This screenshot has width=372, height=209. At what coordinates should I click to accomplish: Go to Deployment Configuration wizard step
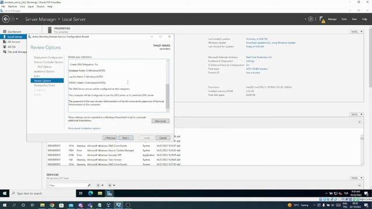click(x=48, y=57)
